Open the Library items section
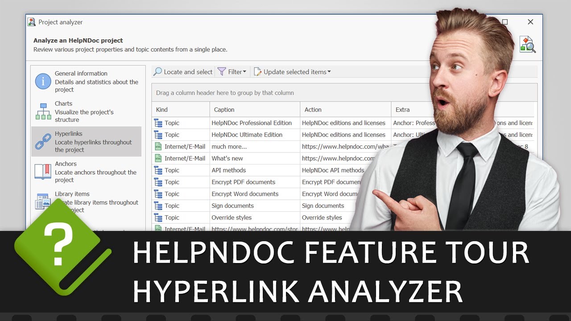The image size is (571, 321). (x=86, y=202)
